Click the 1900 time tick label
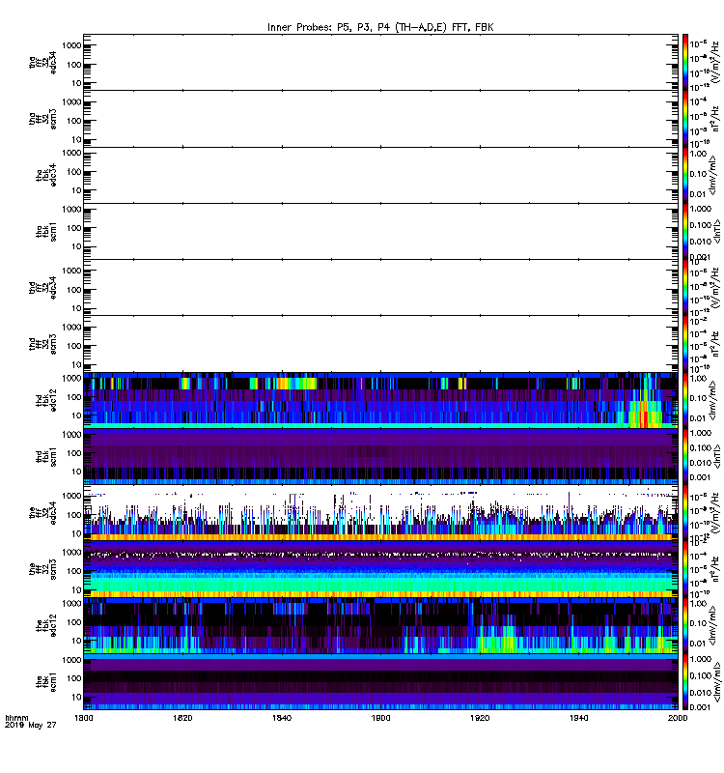The width and height of the screenshot is (724, 773). pyautogui.click(x=380, y=718)
